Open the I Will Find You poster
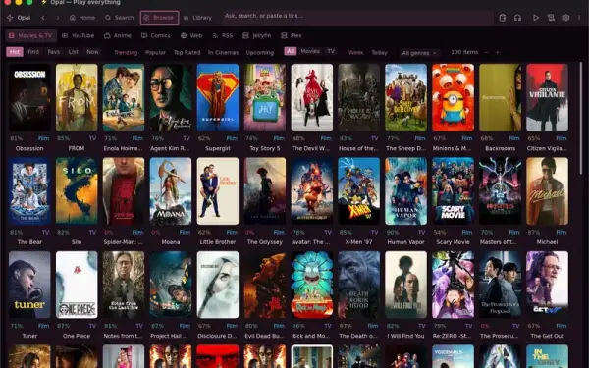589x368 pixels. [406, 285]
